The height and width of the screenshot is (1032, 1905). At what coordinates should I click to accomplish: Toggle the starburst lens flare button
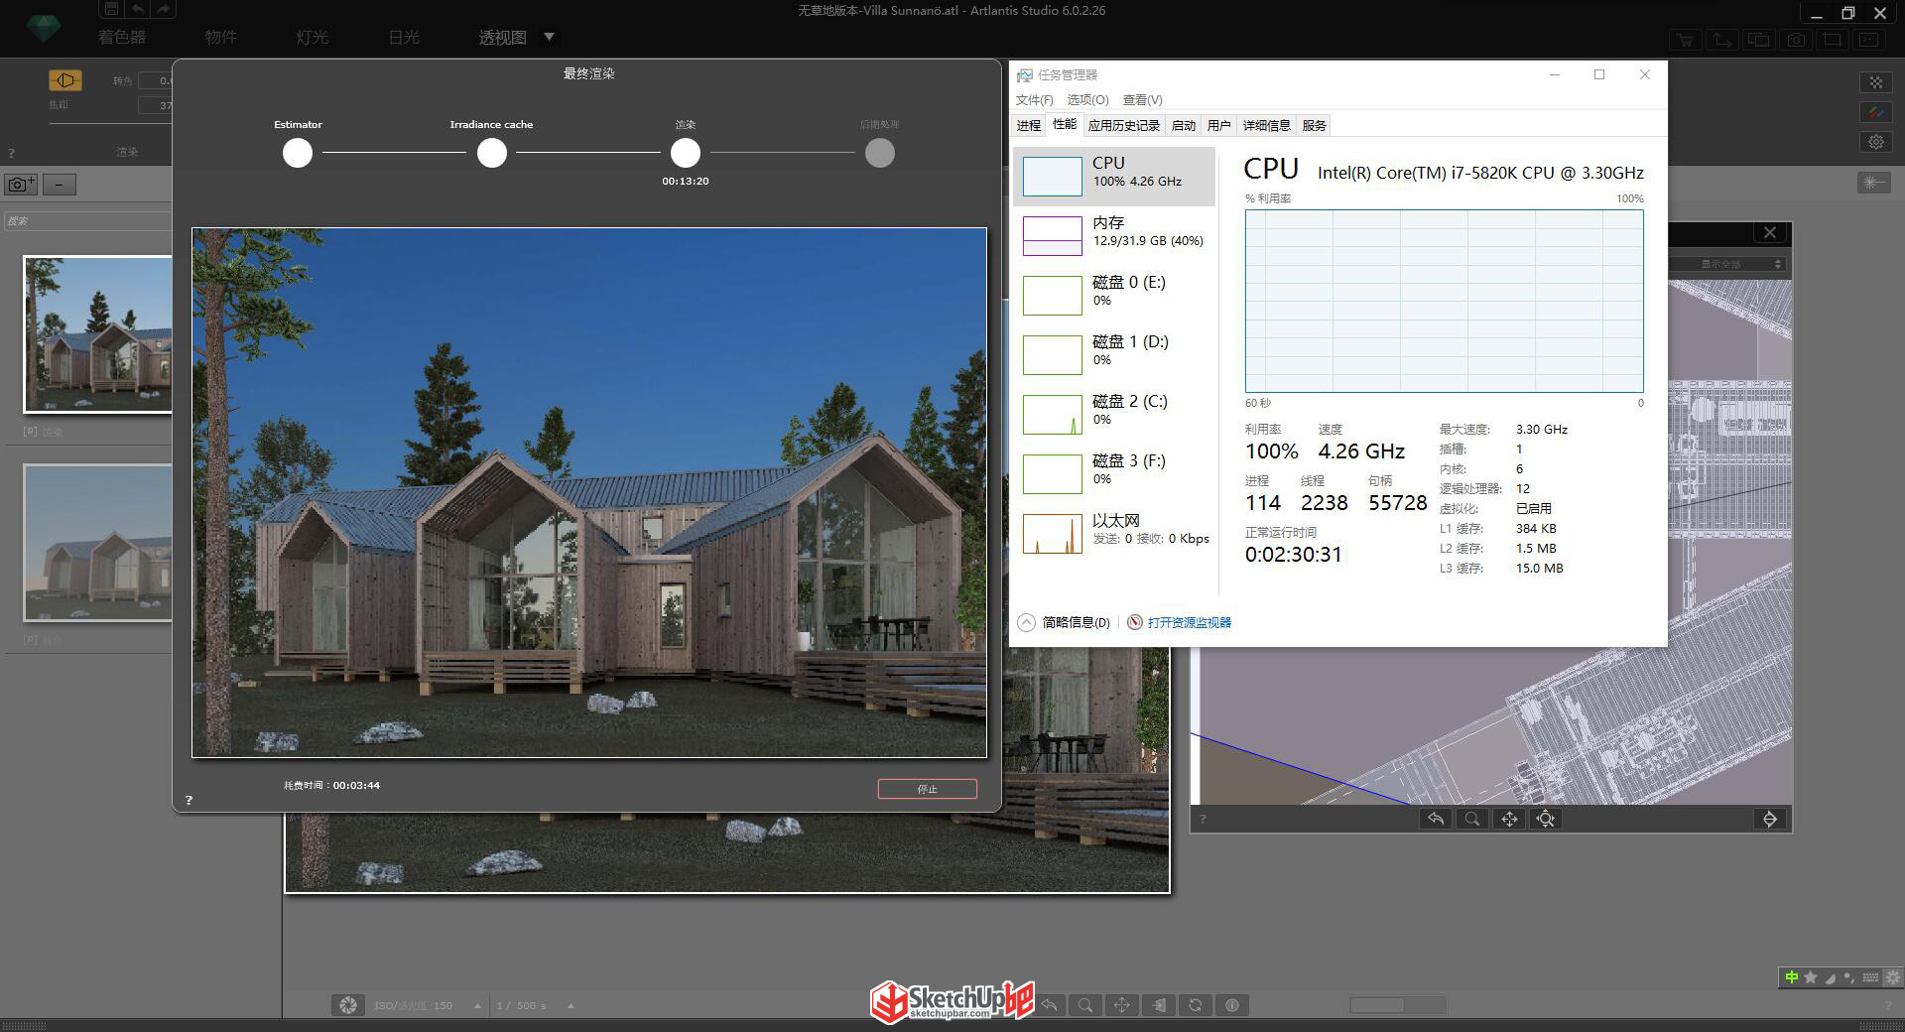pyautogui.click(x=1873, y=183)
